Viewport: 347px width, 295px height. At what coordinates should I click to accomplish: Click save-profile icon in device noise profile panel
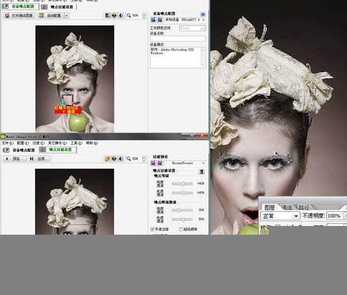point(160,20)
